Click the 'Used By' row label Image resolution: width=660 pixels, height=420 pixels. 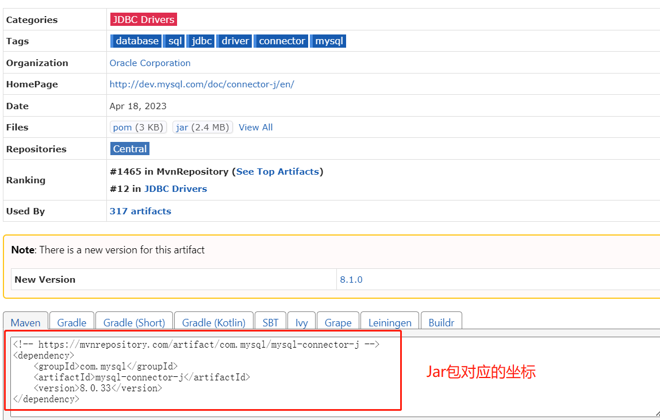coord(25,211)
